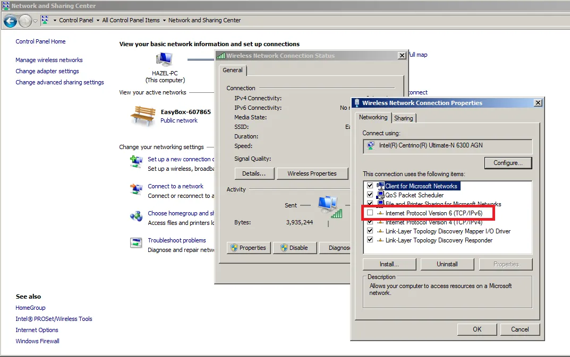Select the Networking tab
570x357 pixels.
pos(373,117)
